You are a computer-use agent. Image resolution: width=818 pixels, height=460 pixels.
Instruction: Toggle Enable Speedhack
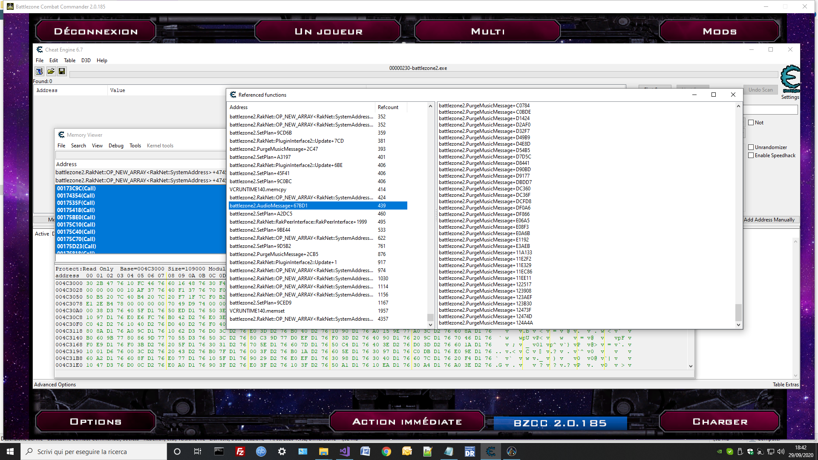(x=751, y=155)
